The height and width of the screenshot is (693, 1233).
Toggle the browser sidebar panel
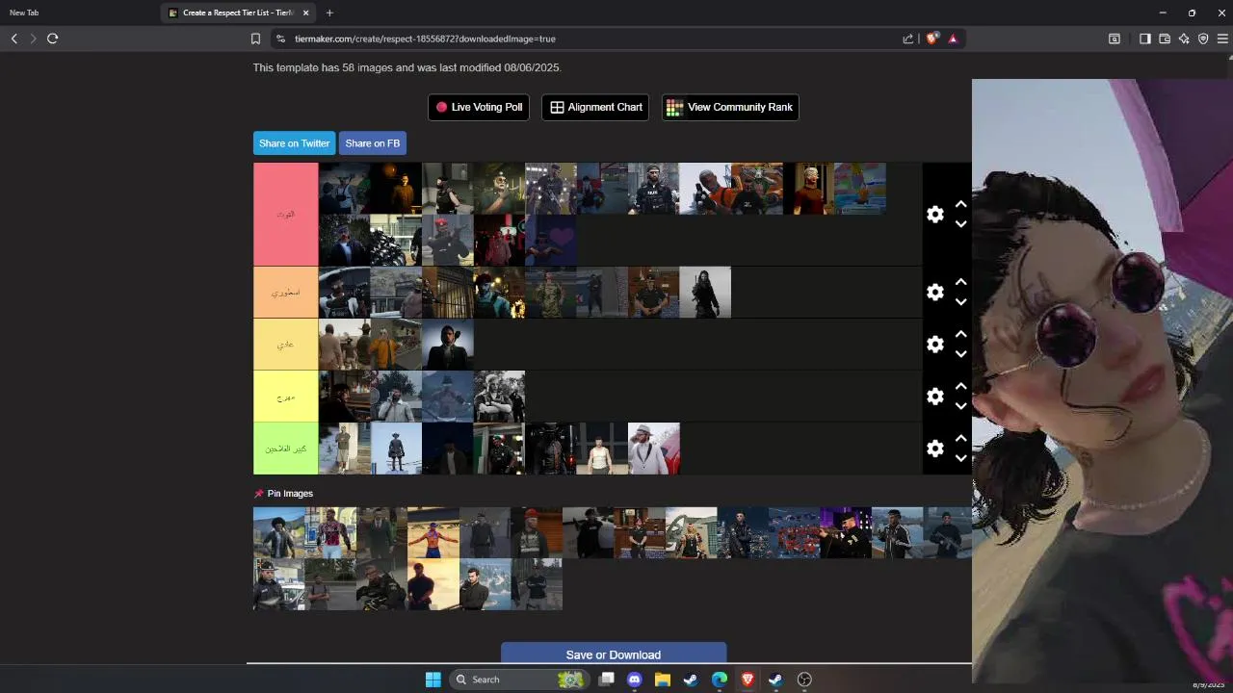coord(1144,38)
